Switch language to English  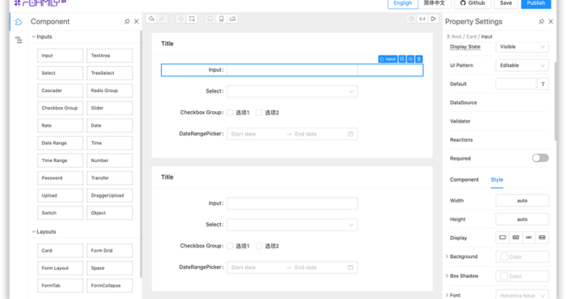click(x=402, y=3)
